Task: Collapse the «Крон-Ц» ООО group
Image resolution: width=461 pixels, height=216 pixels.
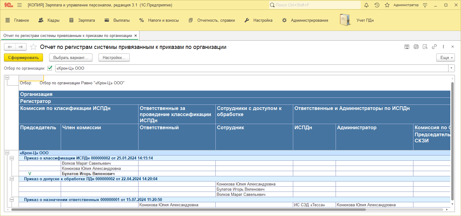Action: (x=7, y=153)
